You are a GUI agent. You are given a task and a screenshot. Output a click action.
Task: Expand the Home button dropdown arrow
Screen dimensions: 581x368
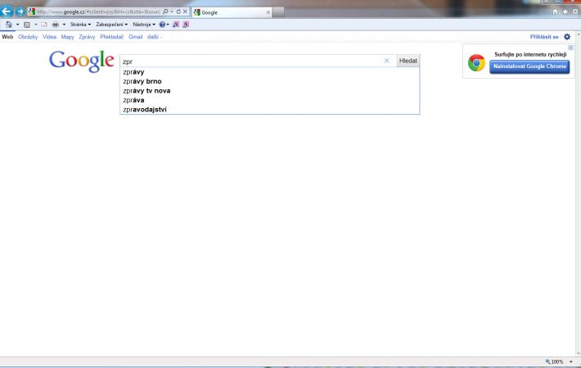pos(17,25)
